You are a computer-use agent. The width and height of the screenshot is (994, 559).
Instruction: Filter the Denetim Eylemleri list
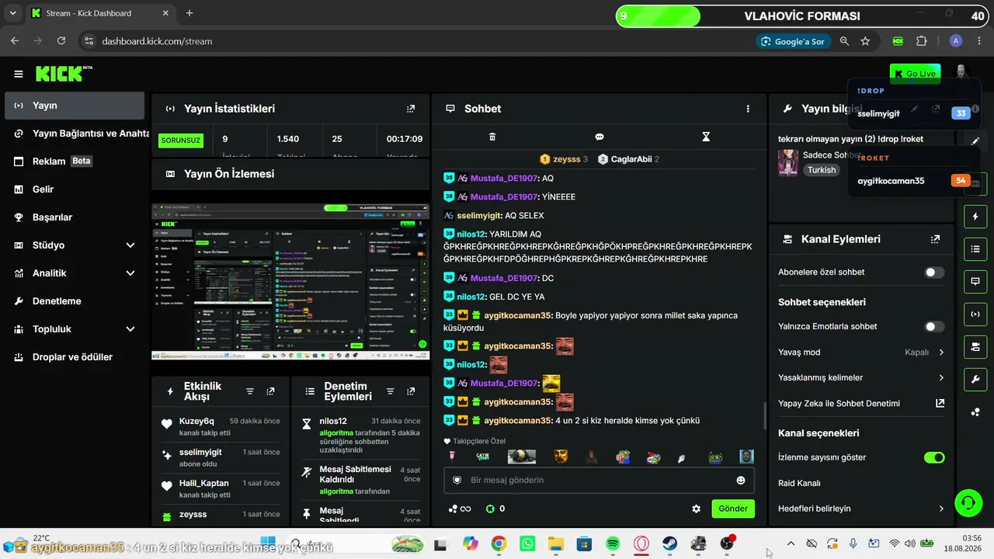tap(390, 391)
